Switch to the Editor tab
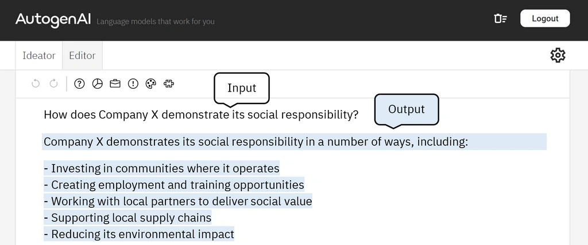This screenshot has height=245, width=588. tap(82, 56)
